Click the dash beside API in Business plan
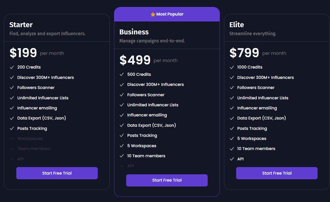The width and height of the screenshot is (330, 202). click(x=122, y=166)
